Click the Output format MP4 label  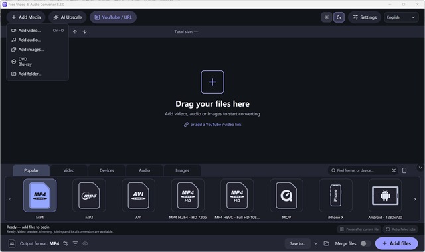40,243
